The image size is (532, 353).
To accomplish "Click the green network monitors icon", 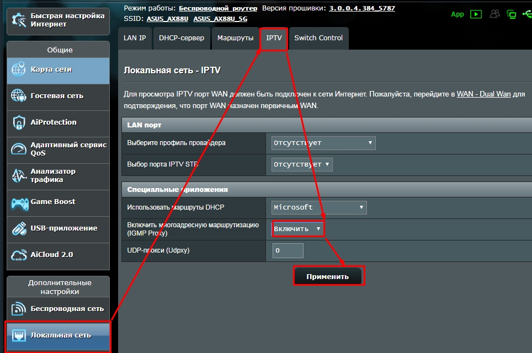I will pos(511,14).
